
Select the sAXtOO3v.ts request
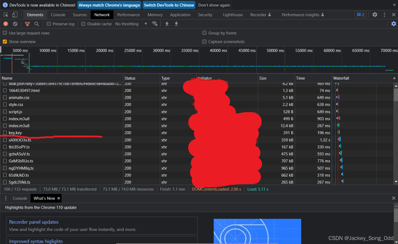click(167, 140)
